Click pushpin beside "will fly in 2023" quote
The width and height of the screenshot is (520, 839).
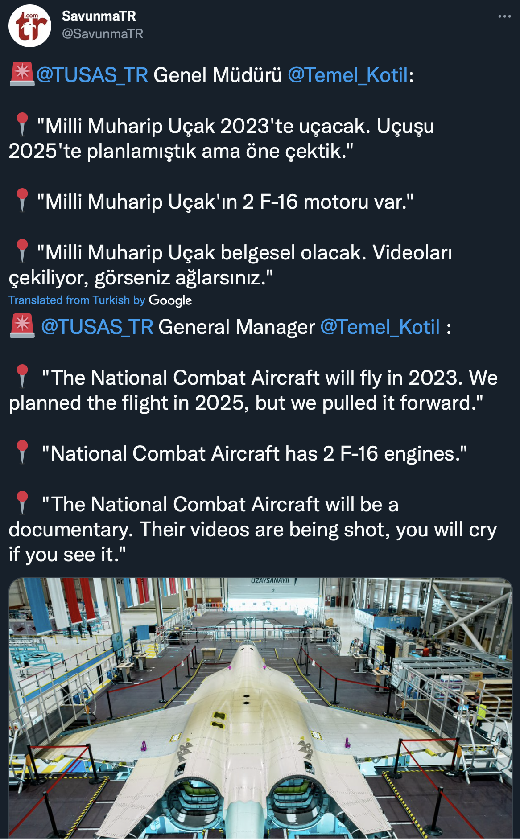pyautogui.click(x=22, y=376)
